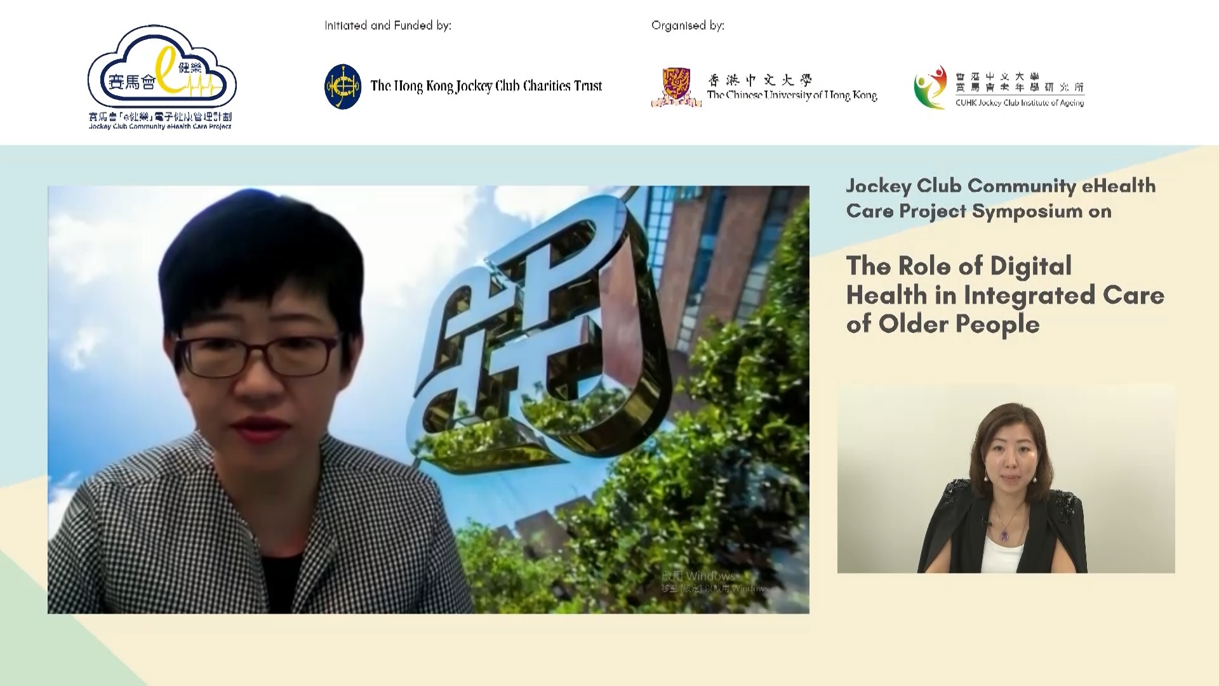Click the Windows activation watermark in the video
Viewport: 1219px width, 686px height.
[714, 582]
